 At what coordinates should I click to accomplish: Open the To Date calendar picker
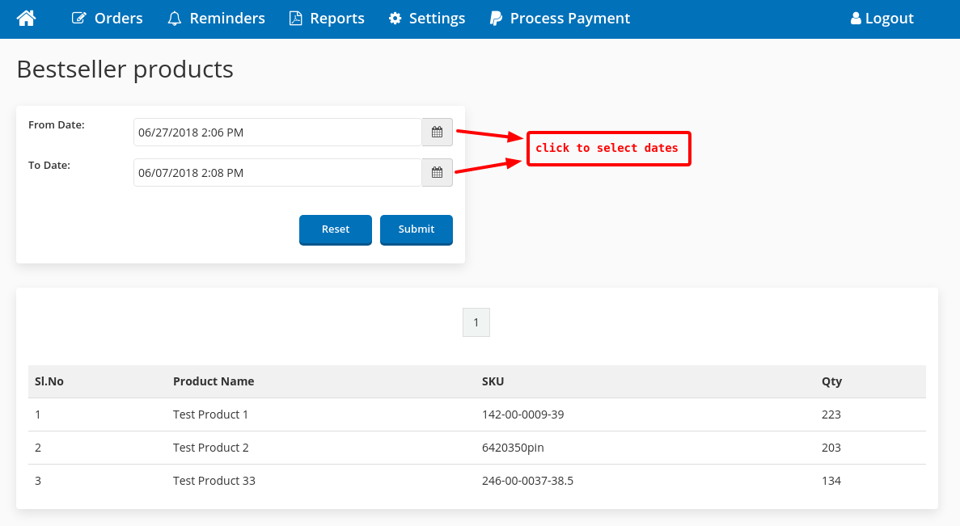tap(437, 173)
